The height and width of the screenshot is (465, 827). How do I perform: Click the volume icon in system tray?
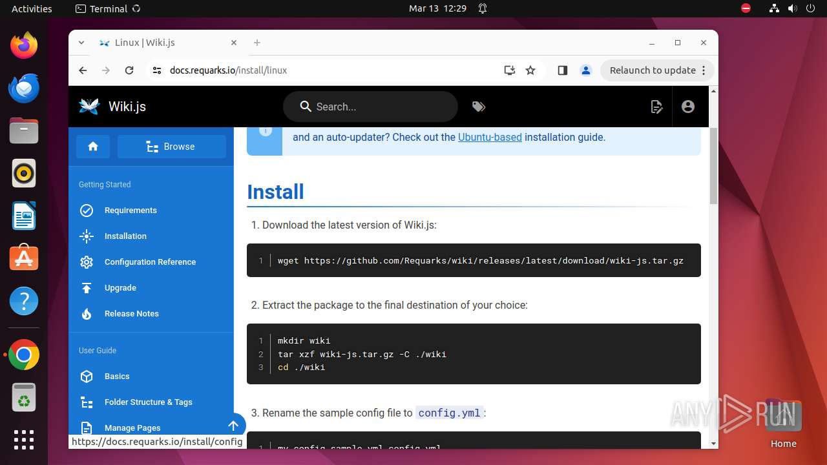click(x=792, y=8)
